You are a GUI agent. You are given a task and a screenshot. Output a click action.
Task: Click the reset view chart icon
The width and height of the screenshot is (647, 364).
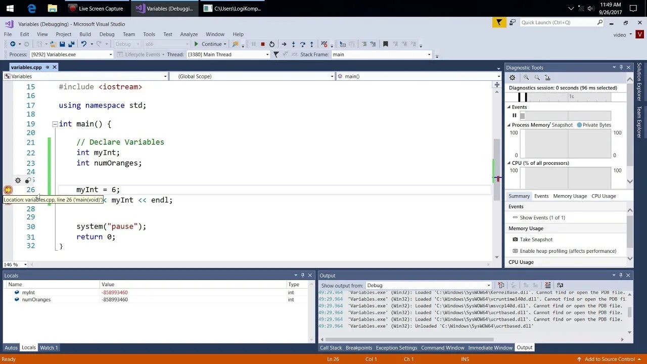[547, 77]
